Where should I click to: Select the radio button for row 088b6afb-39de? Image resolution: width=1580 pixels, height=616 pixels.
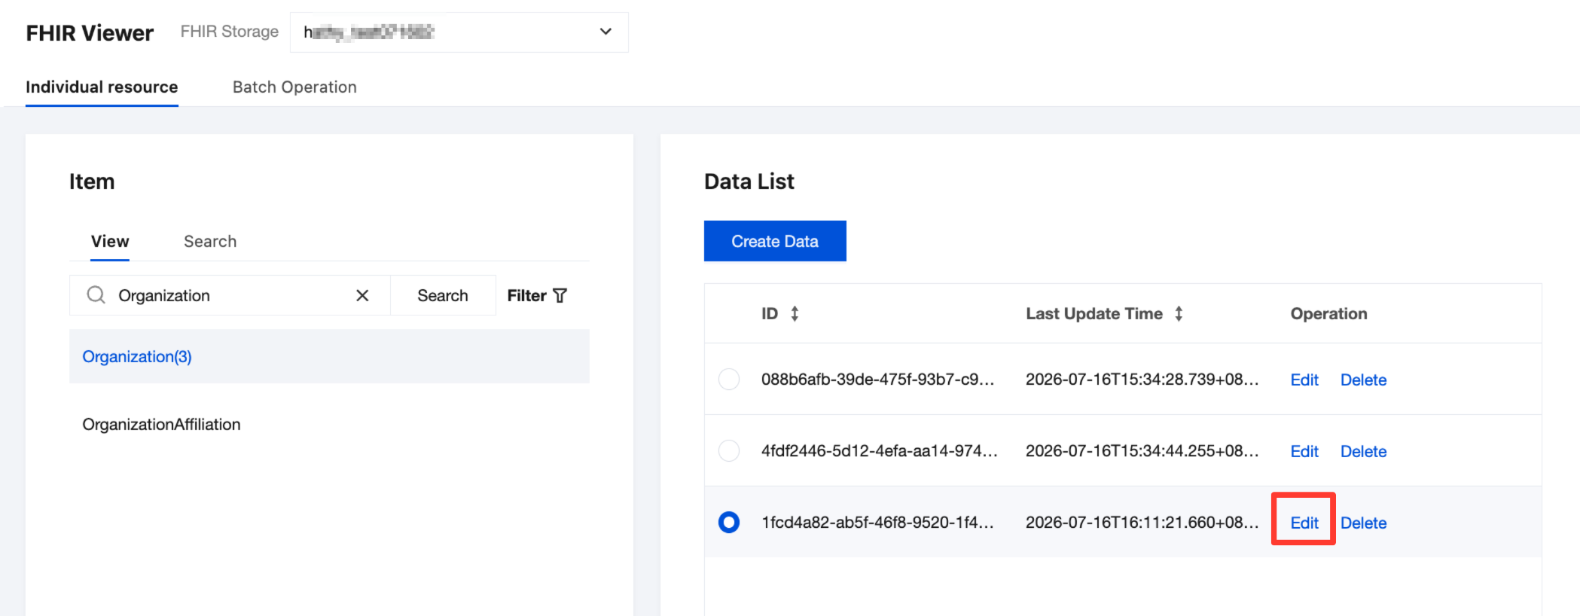[x=729, y=379]
